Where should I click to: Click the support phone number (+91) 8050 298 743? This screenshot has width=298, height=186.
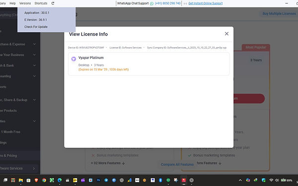(168, 3)
